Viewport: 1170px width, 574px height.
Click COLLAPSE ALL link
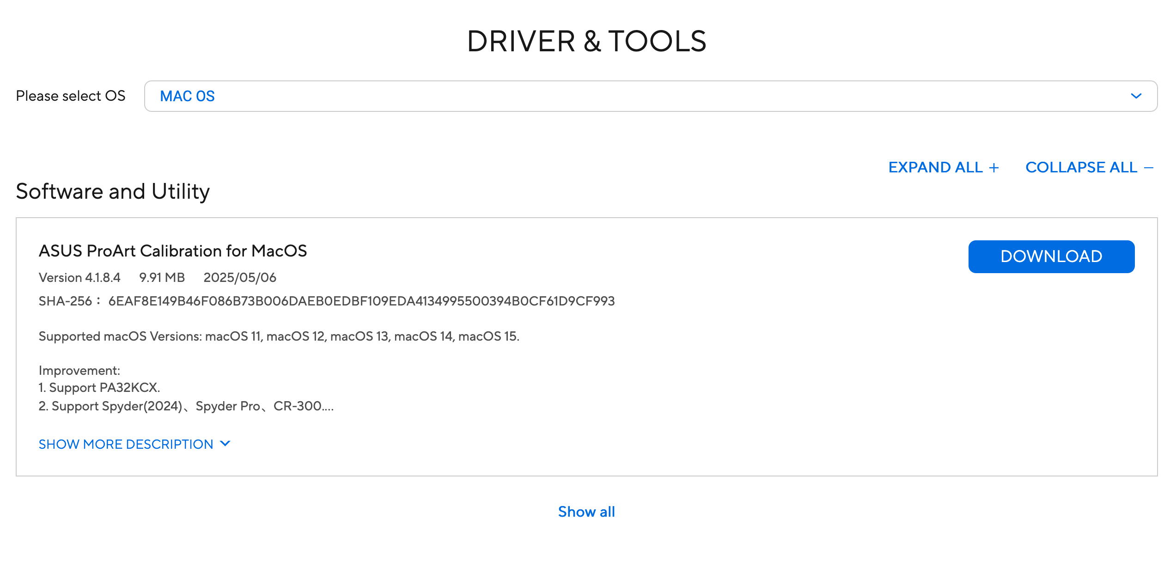click(x=1090, y=167)
